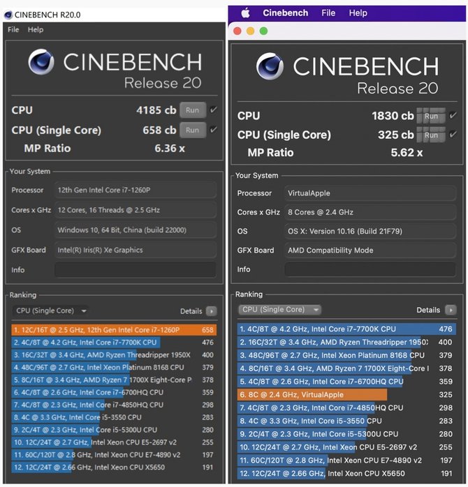Click the Cinebench icon in the Windows title bar
Image resolution: width=468 pixels, height=487 pixels.
point(8,14)
